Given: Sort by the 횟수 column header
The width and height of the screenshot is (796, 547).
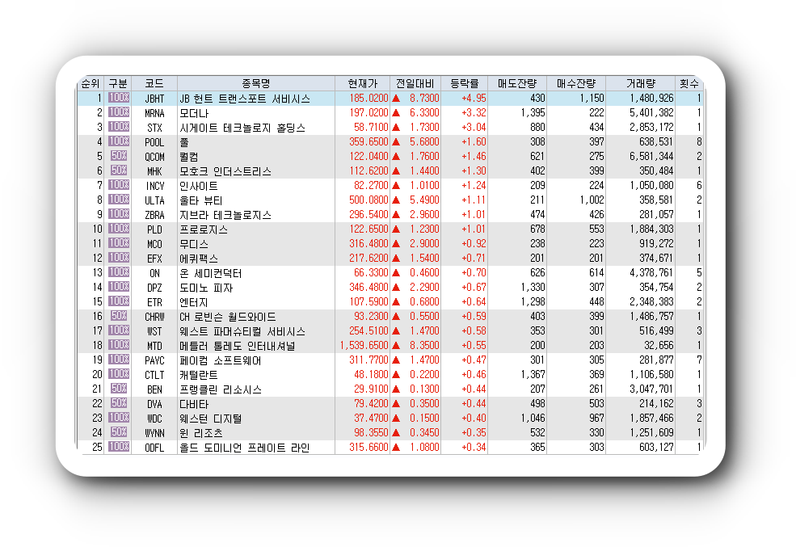Looking at the screenshot, I should (x=689, y=83).
